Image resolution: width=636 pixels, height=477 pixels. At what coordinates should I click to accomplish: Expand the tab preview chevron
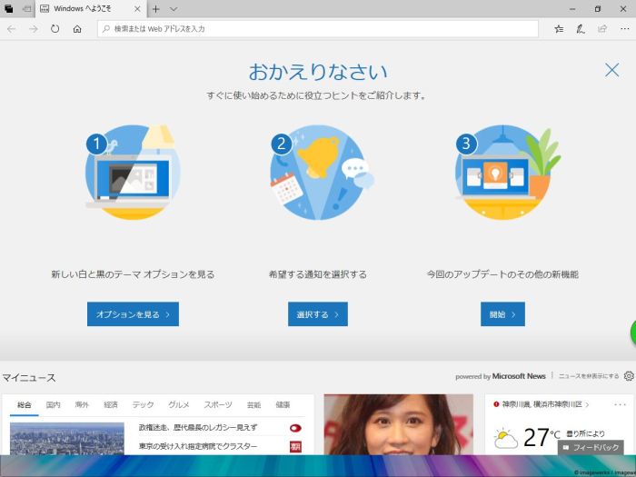coord(173,9)
